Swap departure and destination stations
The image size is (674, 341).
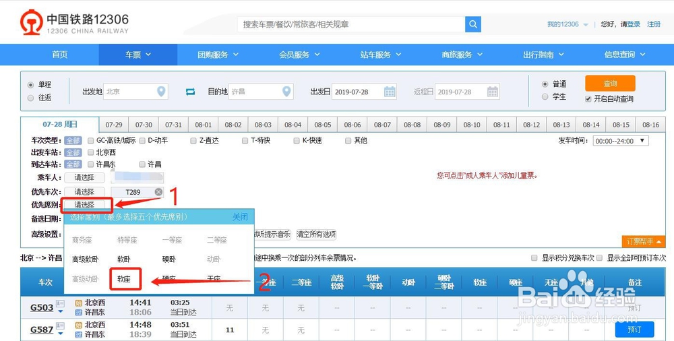pos(191,92)
